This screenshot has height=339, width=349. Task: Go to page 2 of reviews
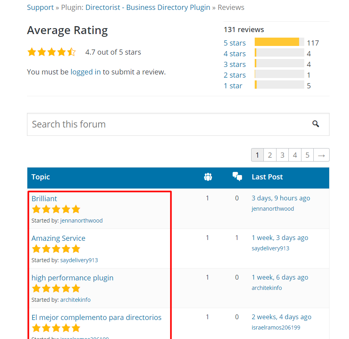(270, 155)
